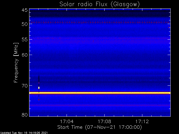Click the yellow burst spot near 70 MHz
Image resolution: width=179 pixels, height=134 pixels.
pos(39,88)
